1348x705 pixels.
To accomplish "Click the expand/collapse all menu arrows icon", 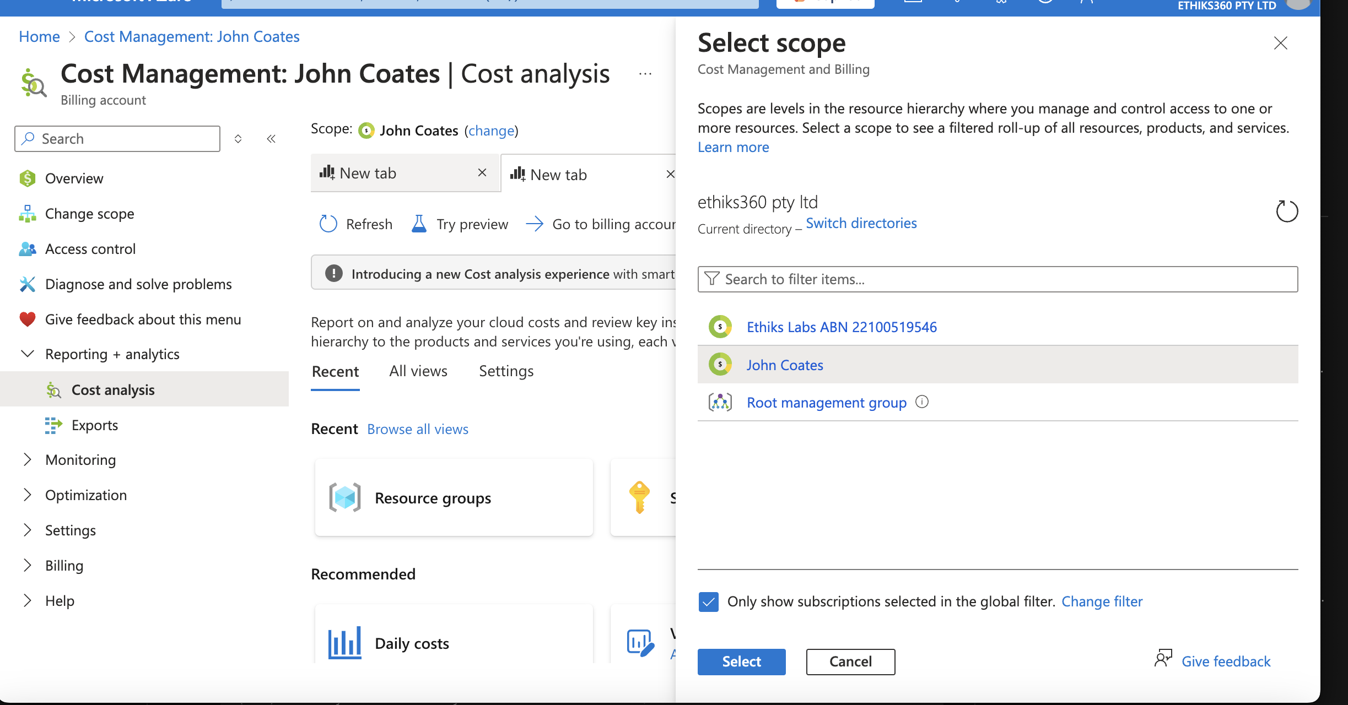I will point(238,139).
